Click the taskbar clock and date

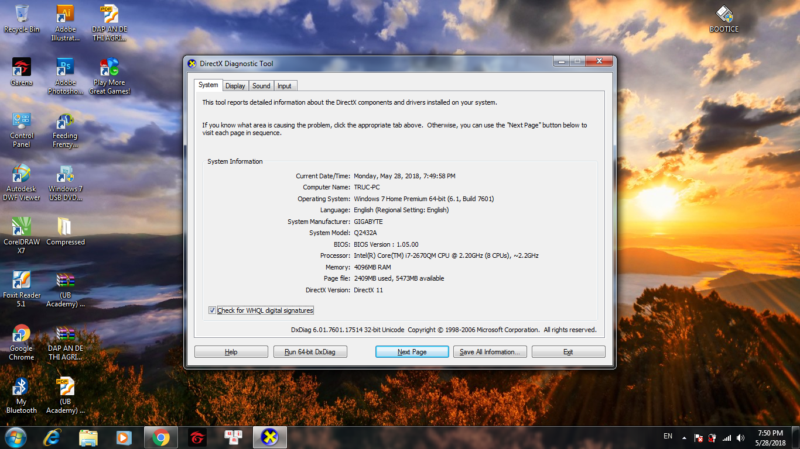[770, 437]
